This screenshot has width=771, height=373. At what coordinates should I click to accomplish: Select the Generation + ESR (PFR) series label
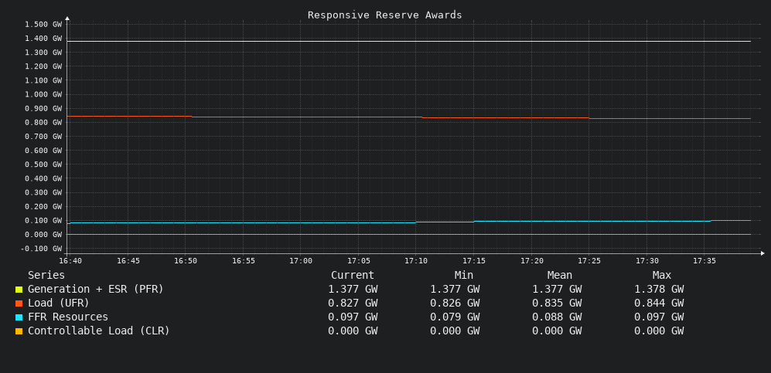pyautogui.click(x=95, y=289)
